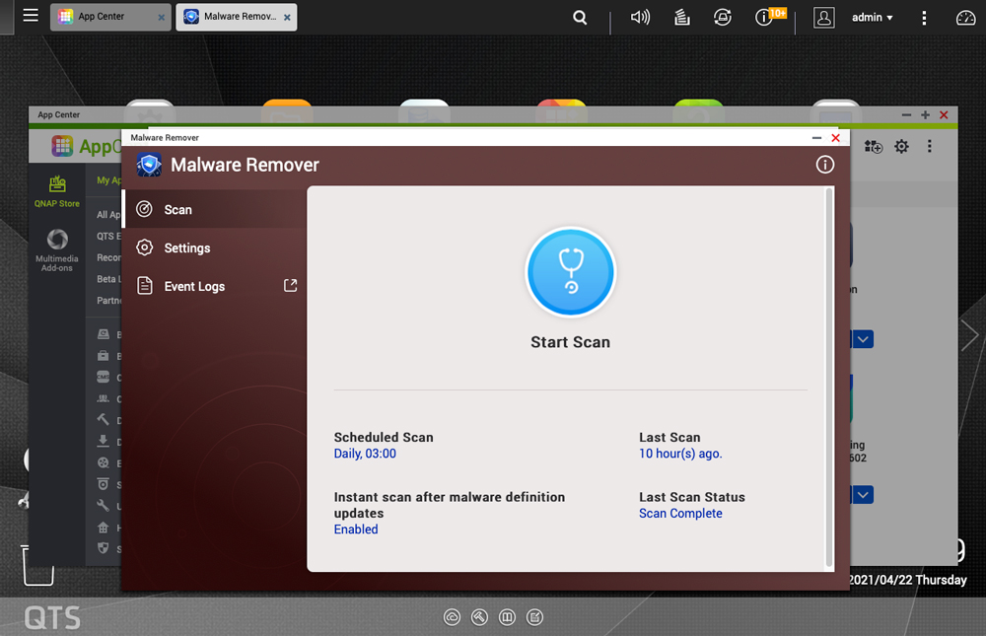The image size is (986, 636).
Task: Click the 10 hour(s) ago last scan text
Action: (680, 454)
